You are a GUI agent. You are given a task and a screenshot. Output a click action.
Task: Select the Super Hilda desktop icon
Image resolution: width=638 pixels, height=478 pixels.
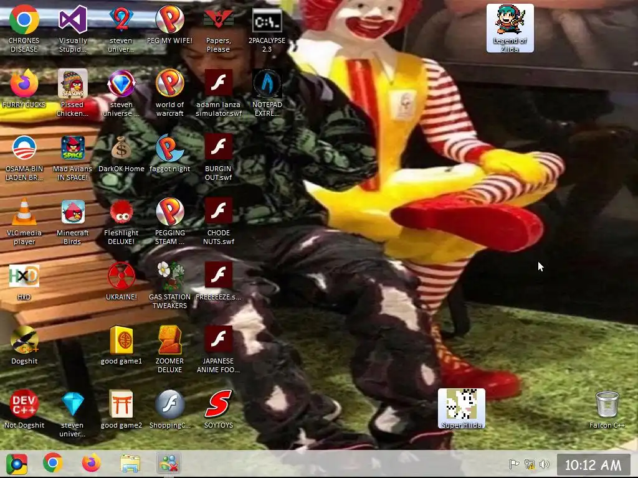[462, 409]
